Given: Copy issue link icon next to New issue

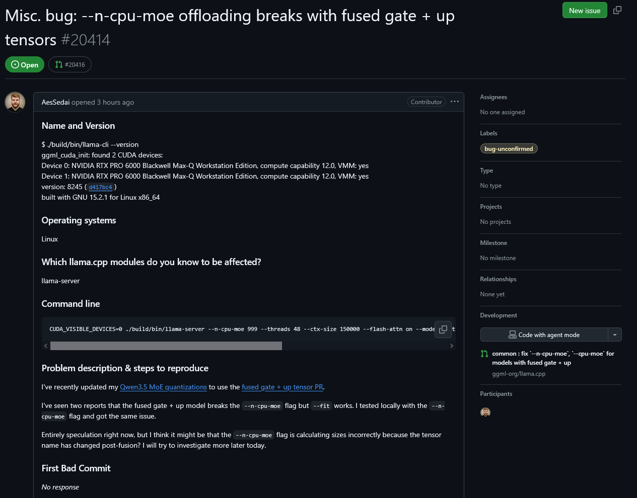Looking at the screenshot, I should (617, 10).
